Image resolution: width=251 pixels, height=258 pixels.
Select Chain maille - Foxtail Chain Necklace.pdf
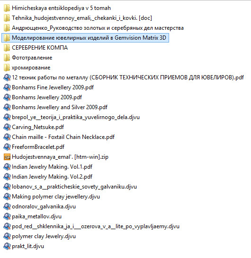pos(59,137)
